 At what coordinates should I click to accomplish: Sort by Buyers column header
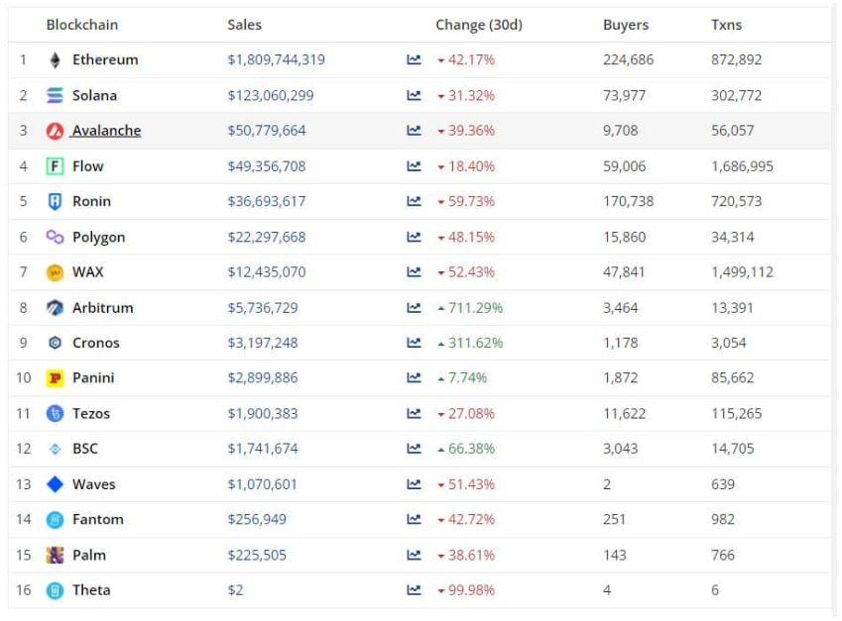click(x=625, y=25)
